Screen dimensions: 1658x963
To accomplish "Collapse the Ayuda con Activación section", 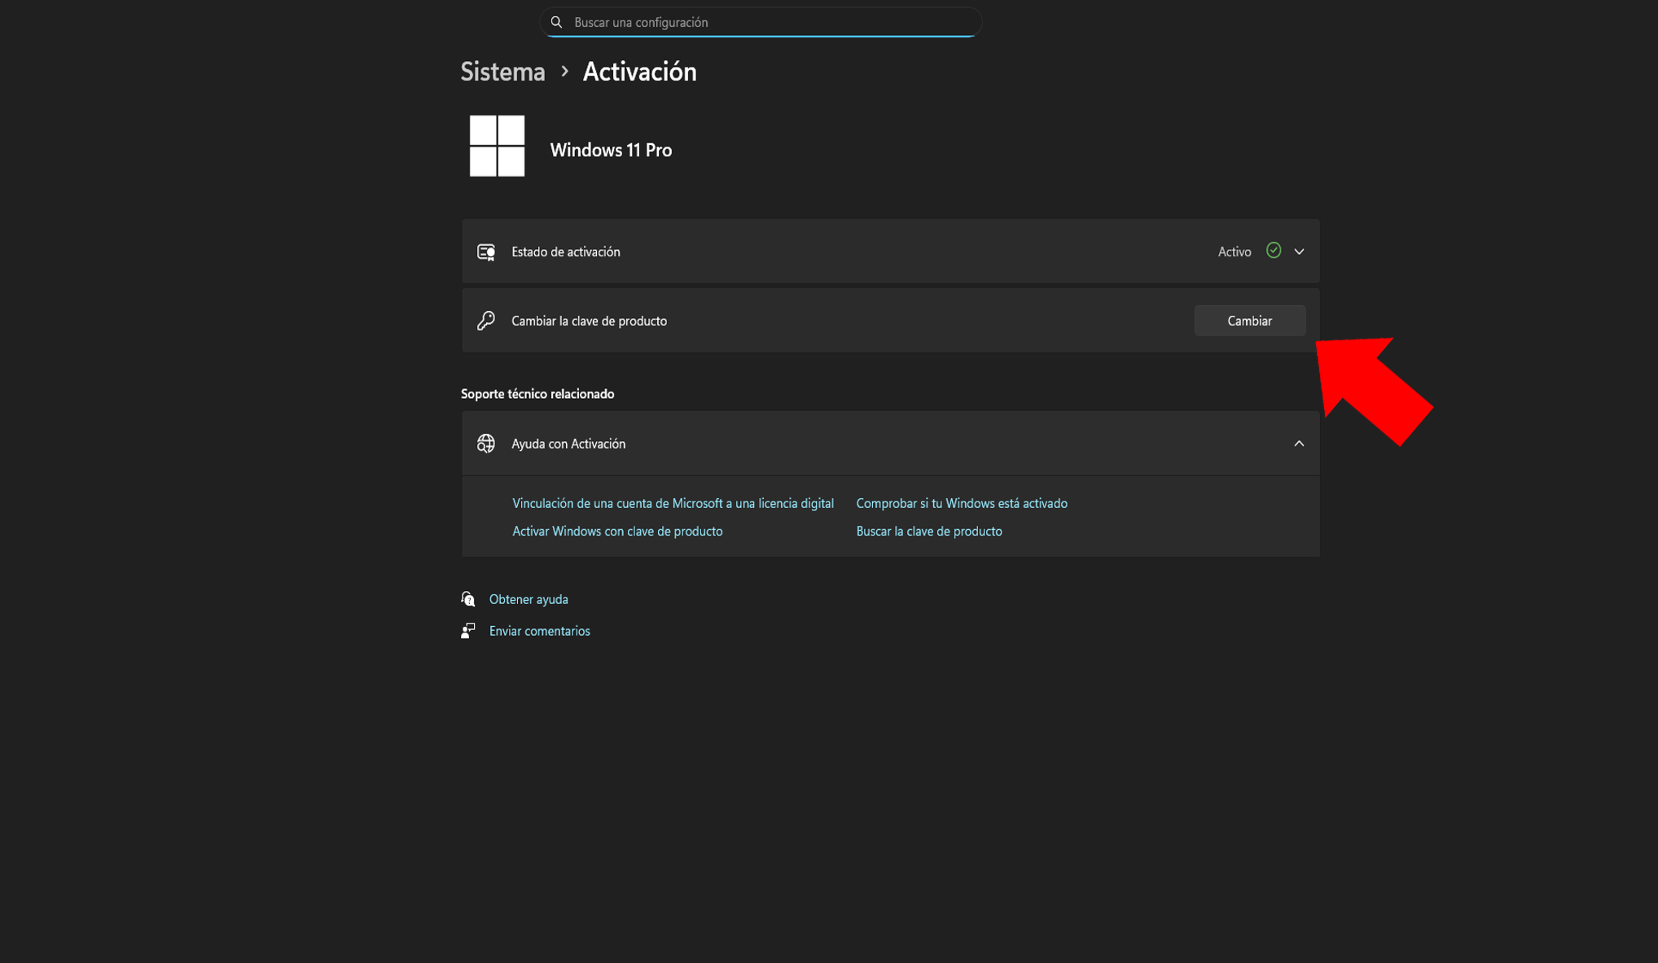I will 1299,444.
